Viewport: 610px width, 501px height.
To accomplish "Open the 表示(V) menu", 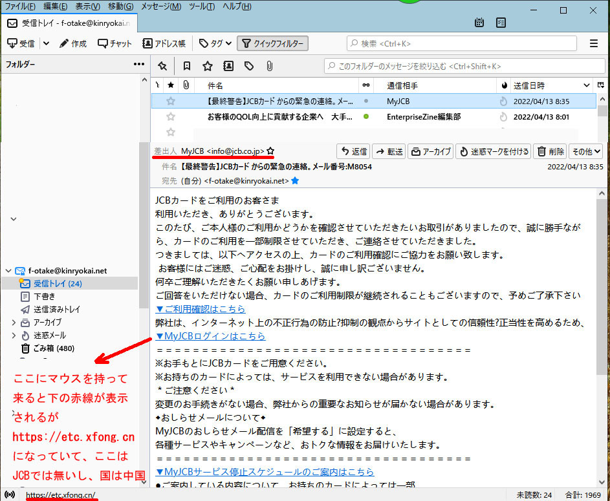I will [x=87, y=6].
